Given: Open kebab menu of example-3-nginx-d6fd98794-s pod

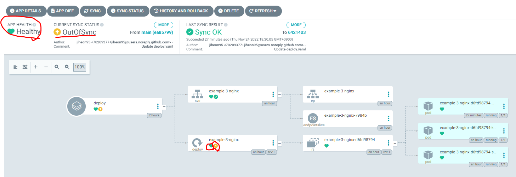Looking at the screenshot, I should [x=504, y=155].
